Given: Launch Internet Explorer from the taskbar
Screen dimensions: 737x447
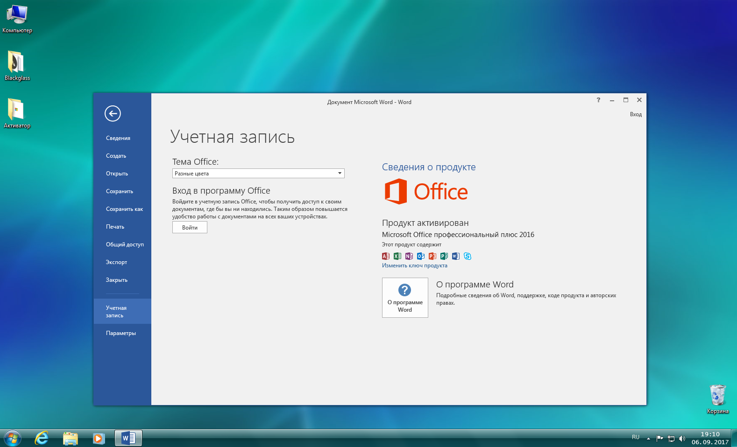Looking at the screenshot, I should (42, 438).
